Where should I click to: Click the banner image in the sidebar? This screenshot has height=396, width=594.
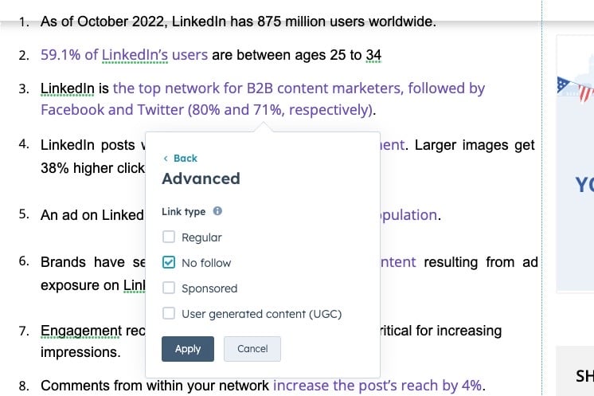(x=575, y=163)
